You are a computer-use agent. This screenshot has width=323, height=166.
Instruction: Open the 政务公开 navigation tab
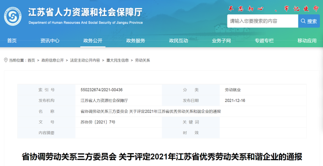pyautogui.click(x=93, y=41)
